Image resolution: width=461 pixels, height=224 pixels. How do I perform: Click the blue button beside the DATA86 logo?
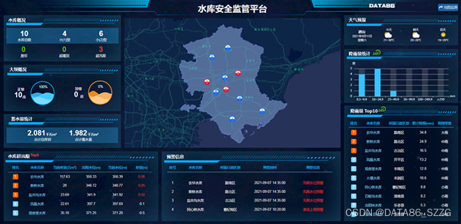pos(448,7)
